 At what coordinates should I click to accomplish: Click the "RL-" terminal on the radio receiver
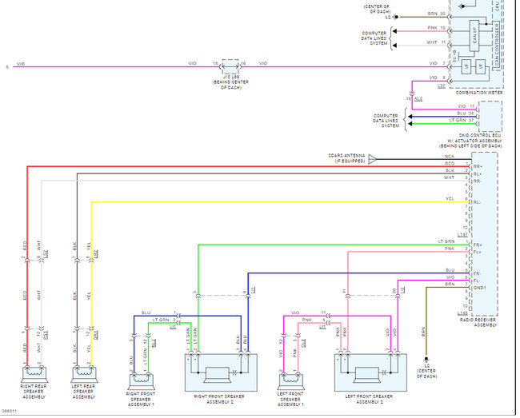click(x=477, y=202)
